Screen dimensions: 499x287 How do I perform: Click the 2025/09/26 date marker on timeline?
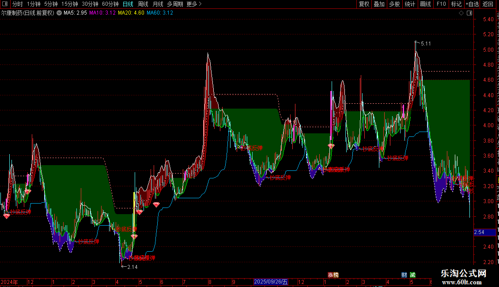coord(271,282)
